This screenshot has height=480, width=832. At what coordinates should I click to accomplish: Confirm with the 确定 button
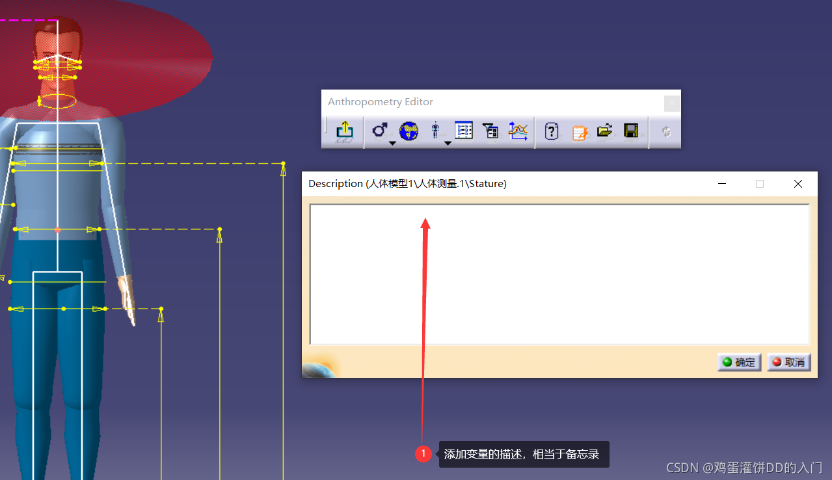click(x=740, y=362)
